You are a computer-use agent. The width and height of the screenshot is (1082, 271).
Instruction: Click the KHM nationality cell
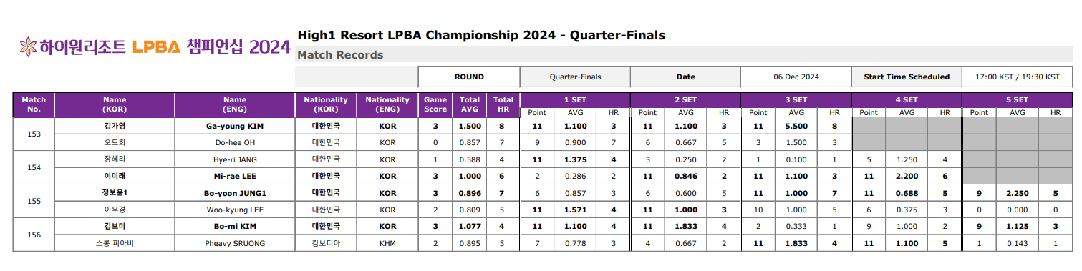point(387,243)
